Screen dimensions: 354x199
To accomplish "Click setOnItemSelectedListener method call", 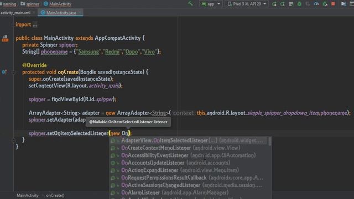I will [77, 133].
